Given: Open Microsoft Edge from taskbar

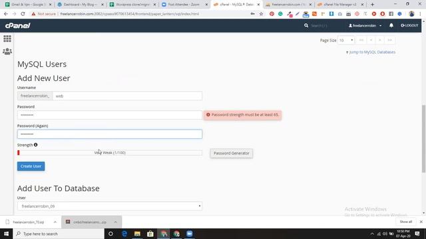Looking at the screenshot, I should click(x=124, y=234).
